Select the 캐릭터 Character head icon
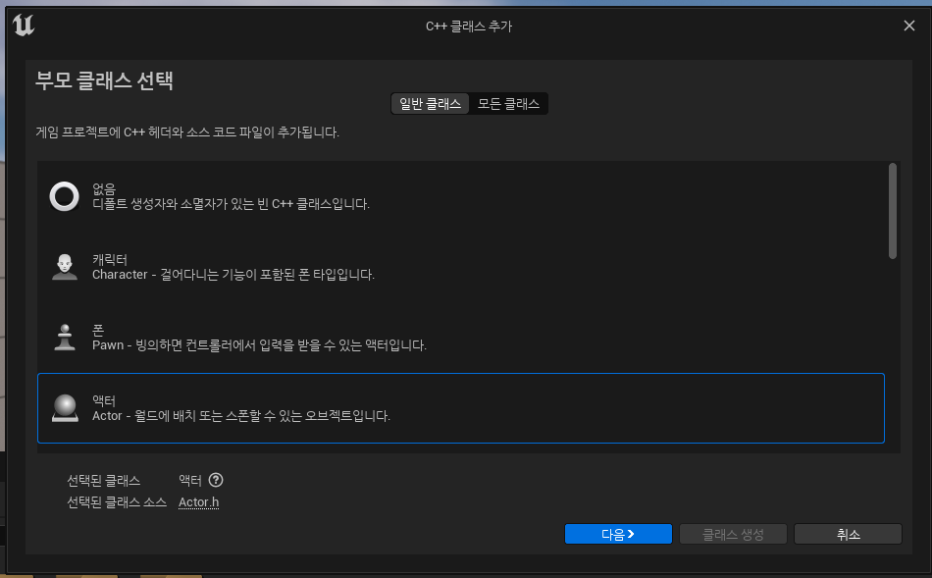Viewport: 932px width, 578px height. pyautogui.click(x=64, y=267)
